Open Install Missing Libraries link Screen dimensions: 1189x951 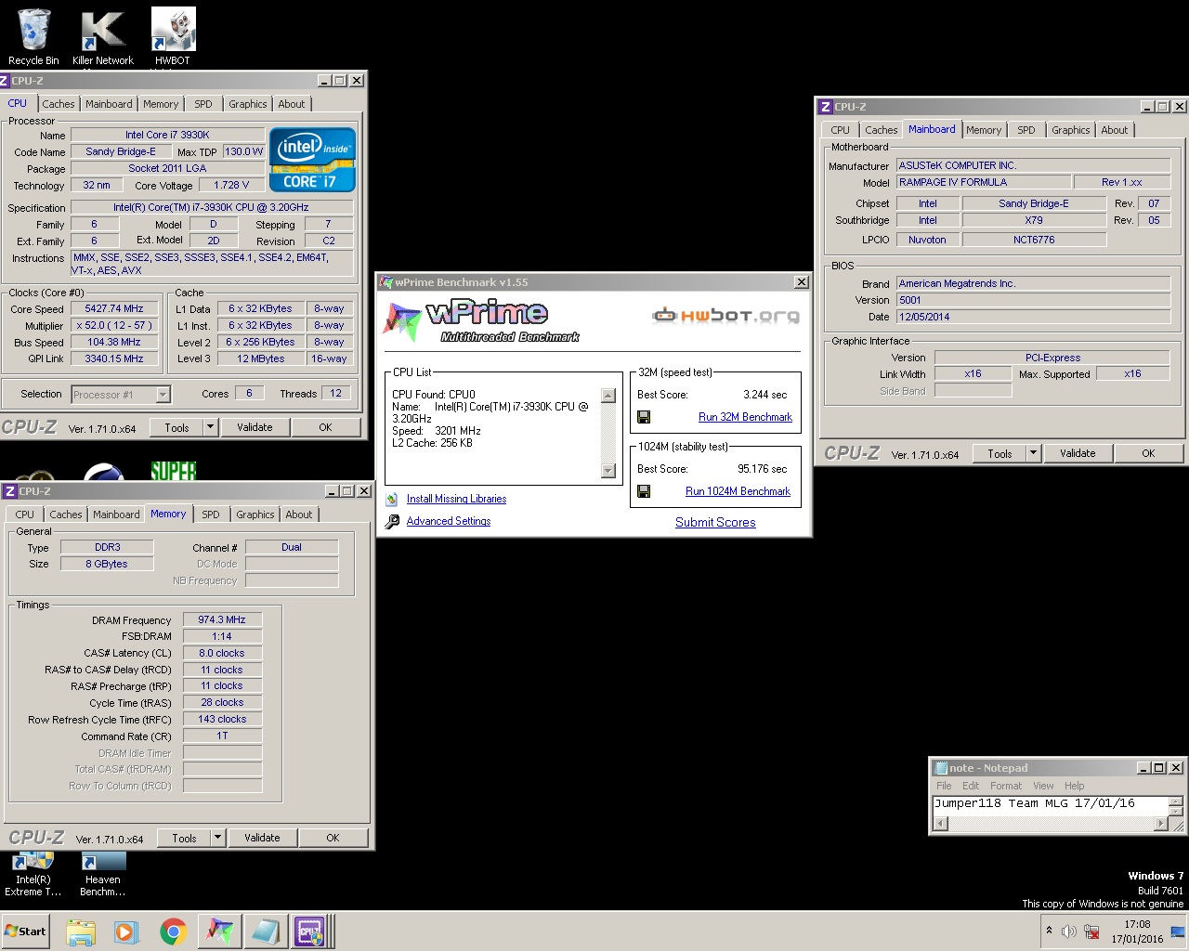coord(456,499)
